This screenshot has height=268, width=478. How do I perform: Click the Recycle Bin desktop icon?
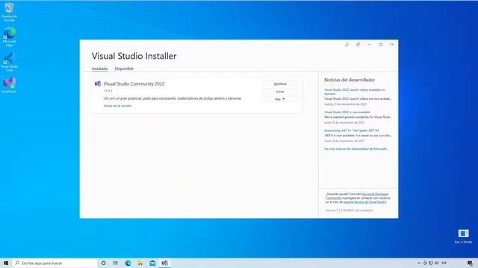(9, 12)
